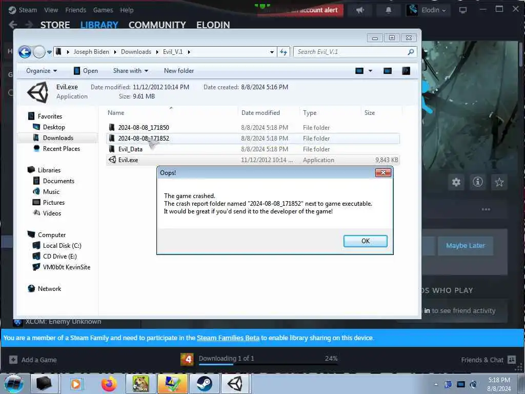The image size is (525, 394).
Task: Select Joseph Biden in the address breadcrumb
Action: (91, 52)
